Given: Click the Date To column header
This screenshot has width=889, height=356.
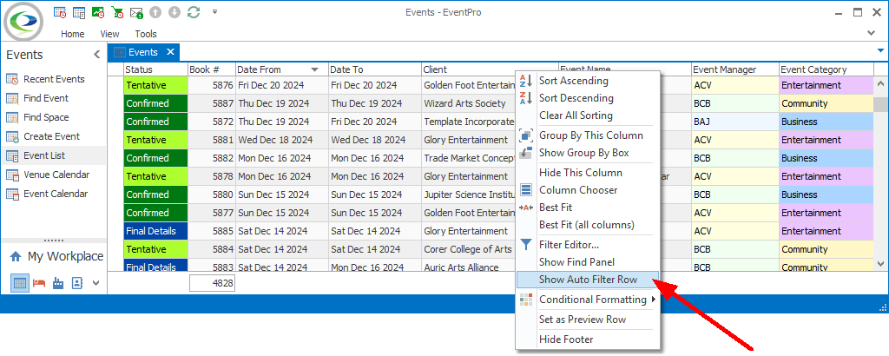Looking at the screenshot, I should [x=375, y=69].
